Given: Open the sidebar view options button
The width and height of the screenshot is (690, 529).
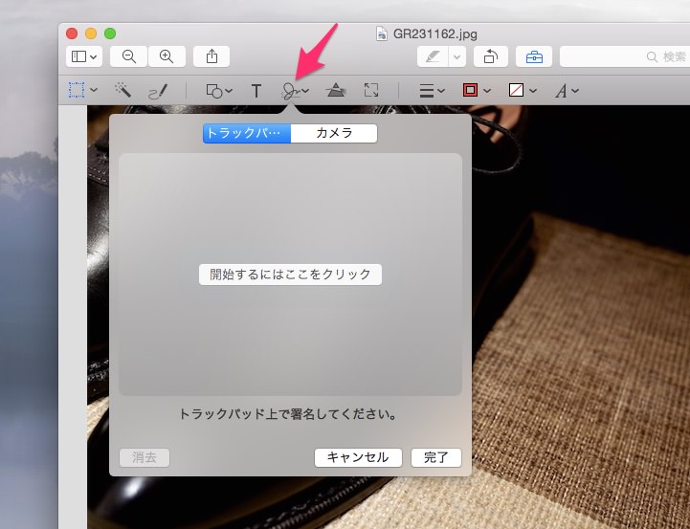Looking at the screenshot, I should [x=84, y=56].
